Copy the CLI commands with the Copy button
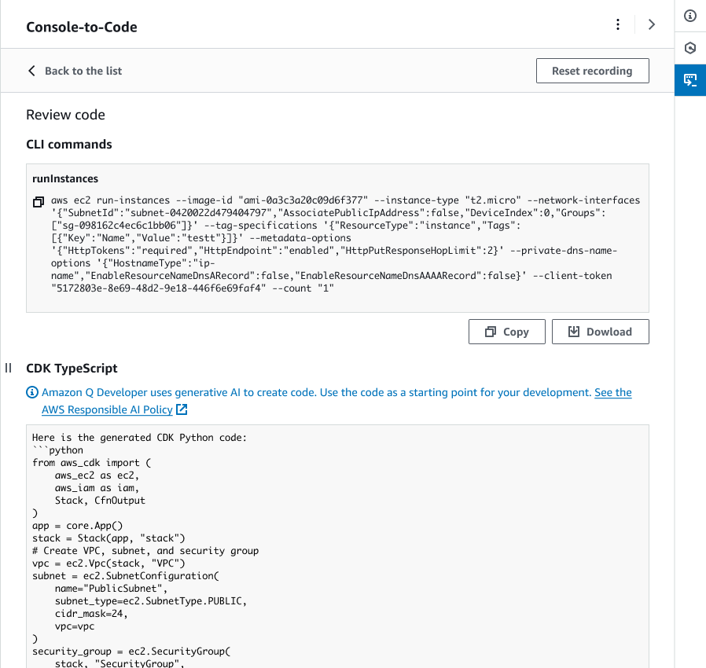Screen dimensions: 706x668 tap(506, 332)
